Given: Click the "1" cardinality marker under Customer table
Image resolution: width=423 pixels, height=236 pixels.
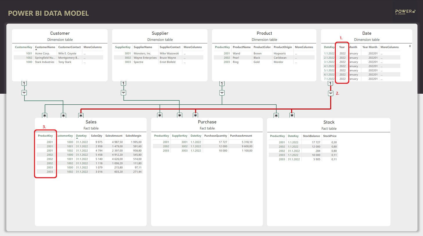Looking at the screenshot, I should [24, 83].
